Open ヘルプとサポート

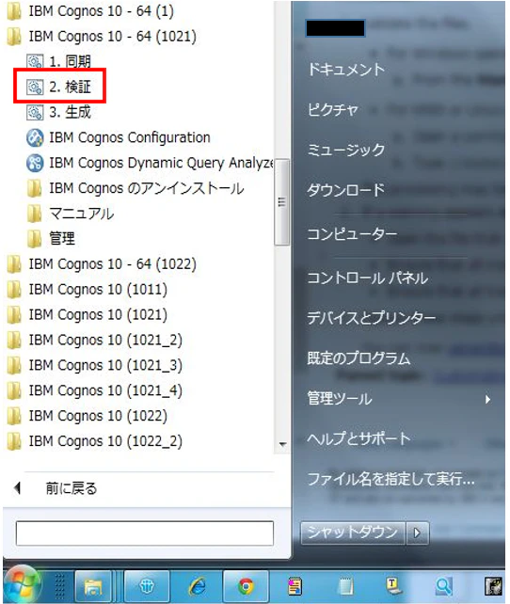[x=359, y=438]
